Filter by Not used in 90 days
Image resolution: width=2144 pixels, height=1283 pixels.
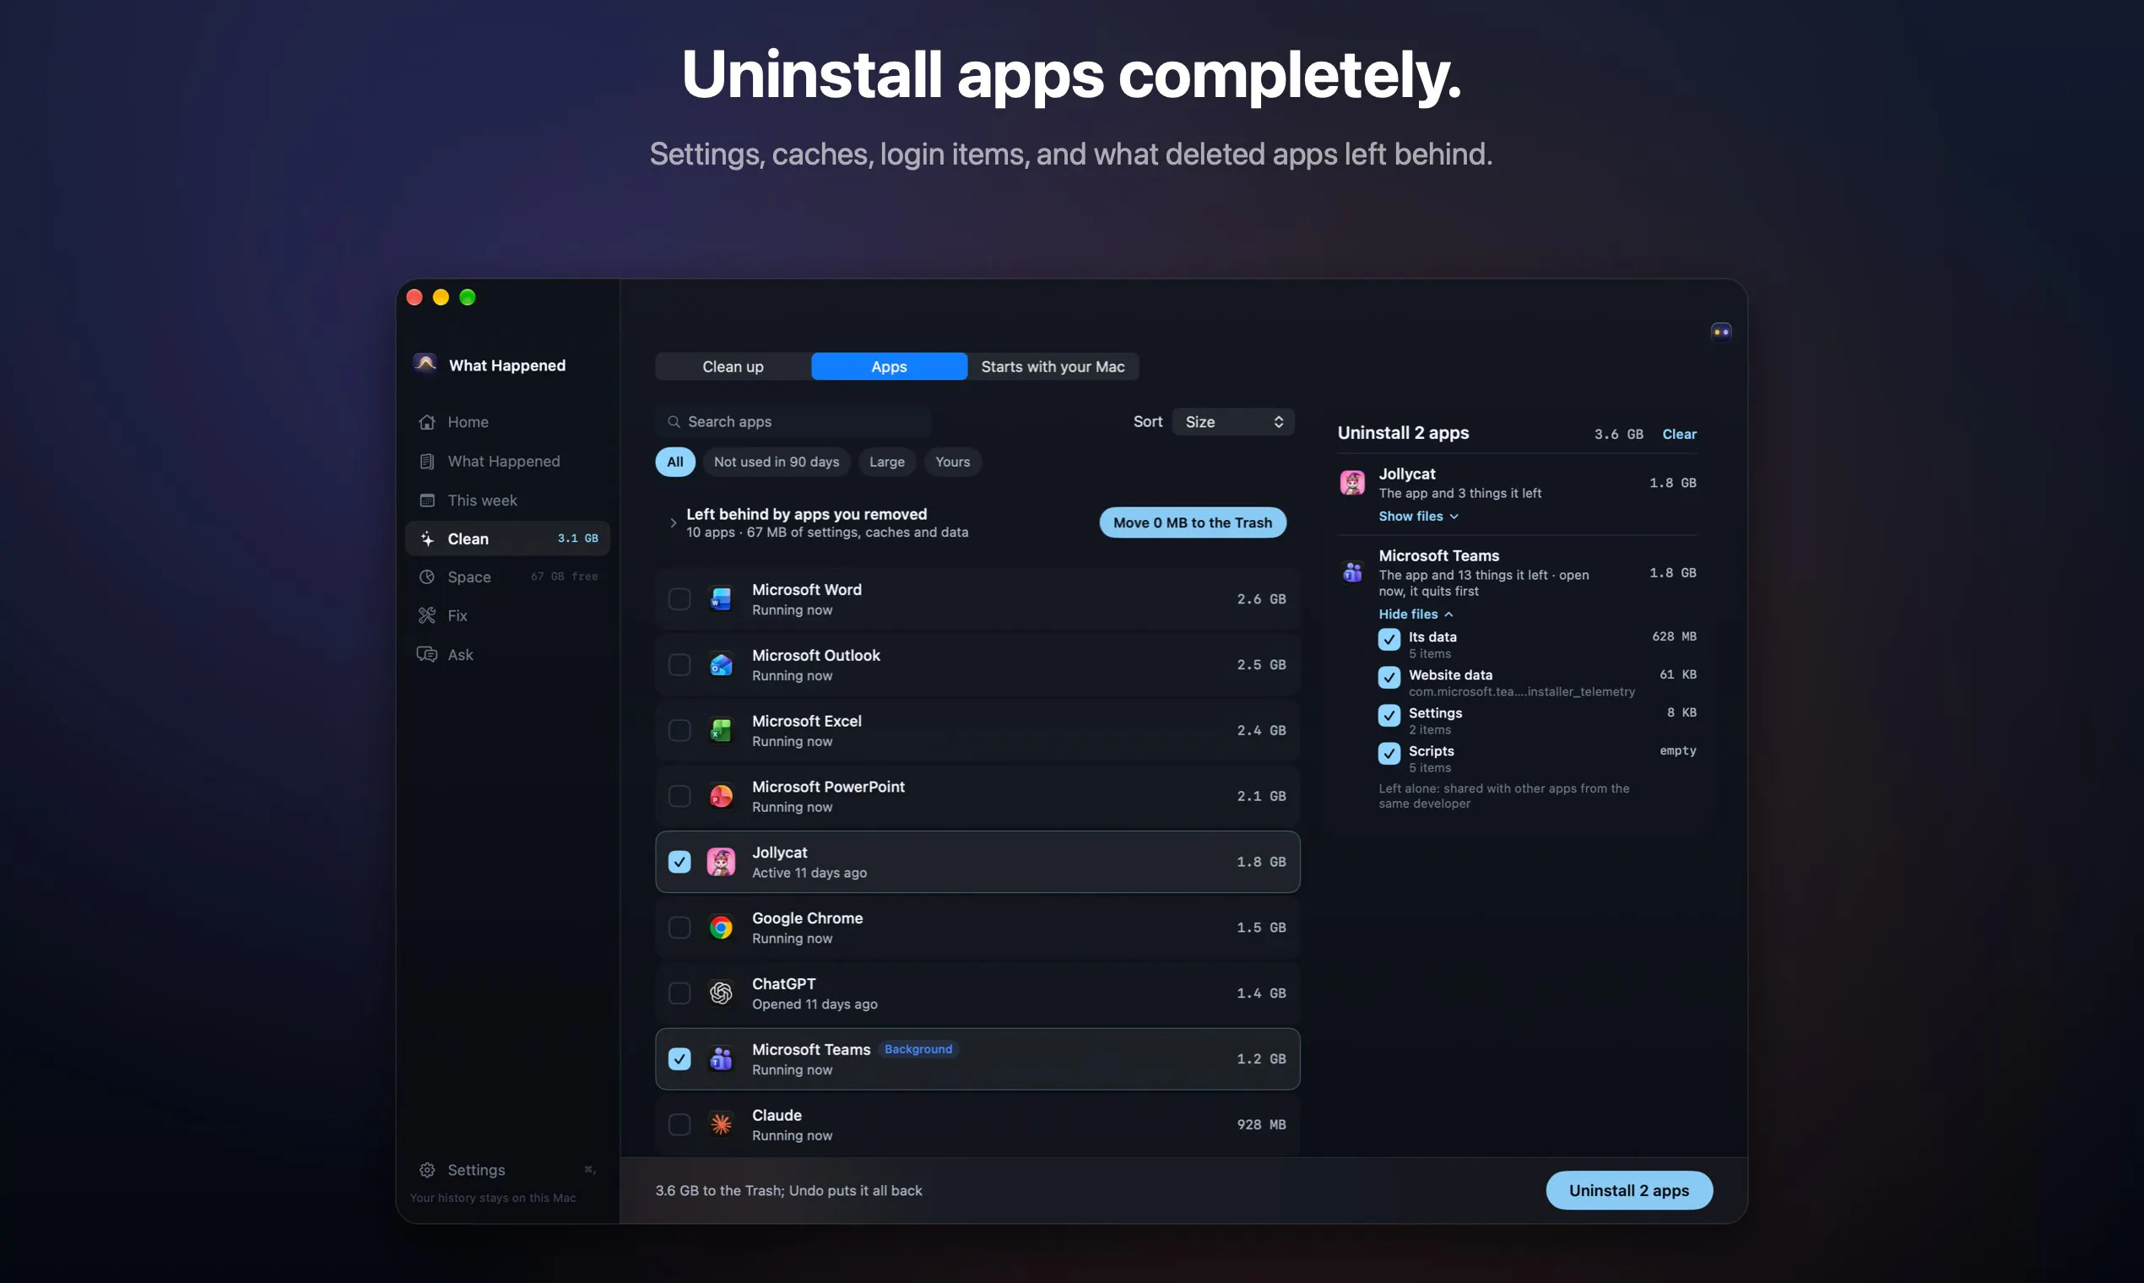(x=777, y=462)
